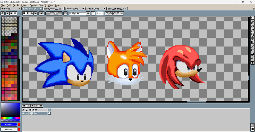Toggle all layers visibility eye in header

click(23, 110)
